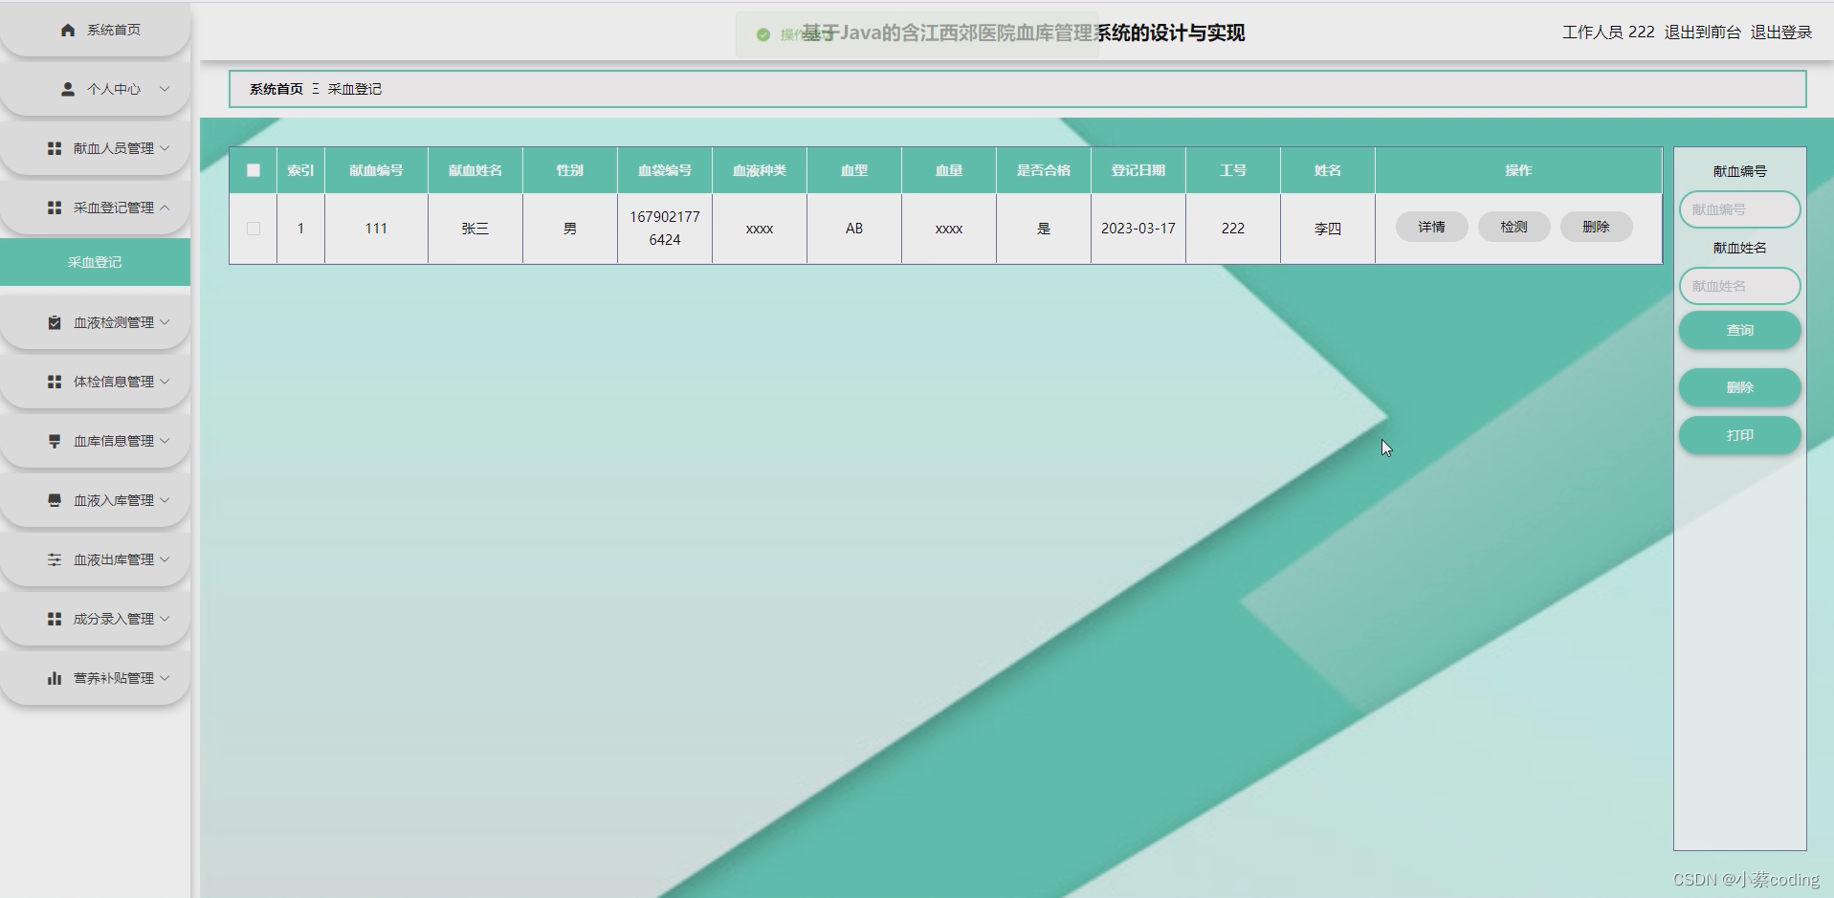Viewport: 1834px width, 898px height.
Task: Select the 采血登记 submenu item
Action: click(x=95, y=262)
